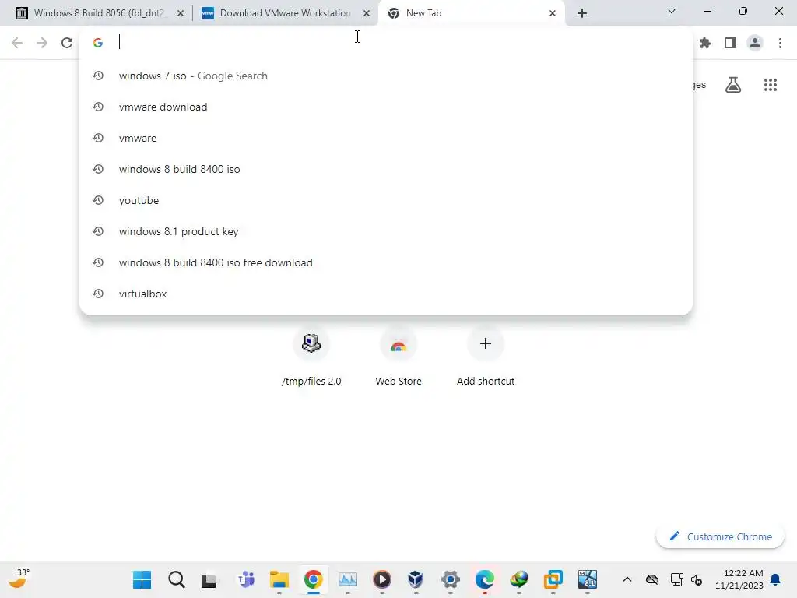Open the Chrome extensions puzzle icon
797x598 pixels.
click(705, 44)
